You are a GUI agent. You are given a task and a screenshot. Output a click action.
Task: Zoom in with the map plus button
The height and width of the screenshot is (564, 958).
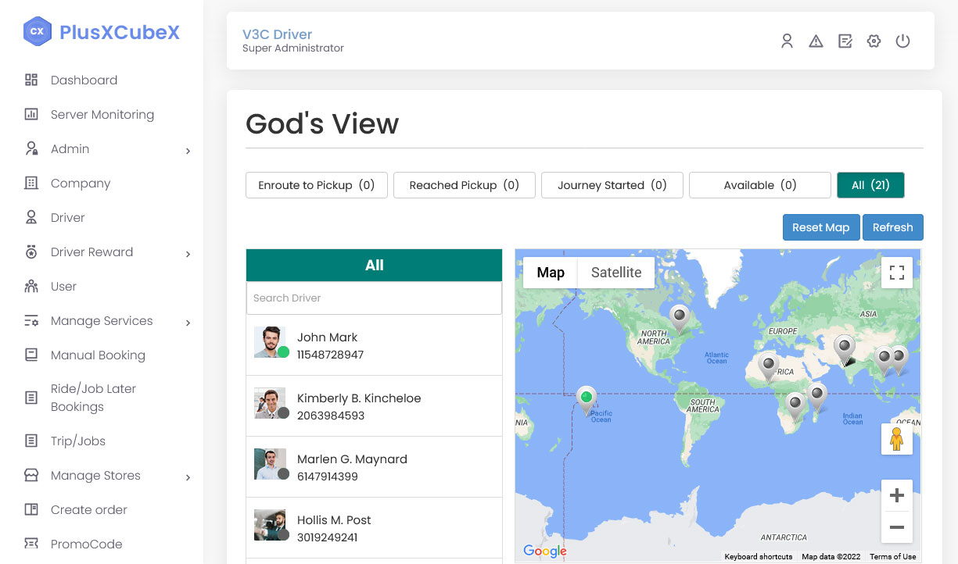897,495
